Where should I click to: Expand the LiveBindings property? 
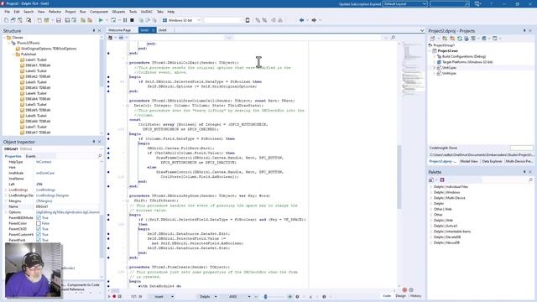coord(6,190)
